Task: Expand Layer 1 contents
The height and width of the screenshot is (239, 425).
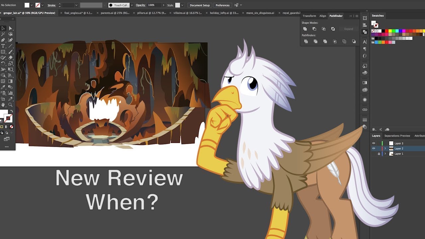Action: (385, 154)
